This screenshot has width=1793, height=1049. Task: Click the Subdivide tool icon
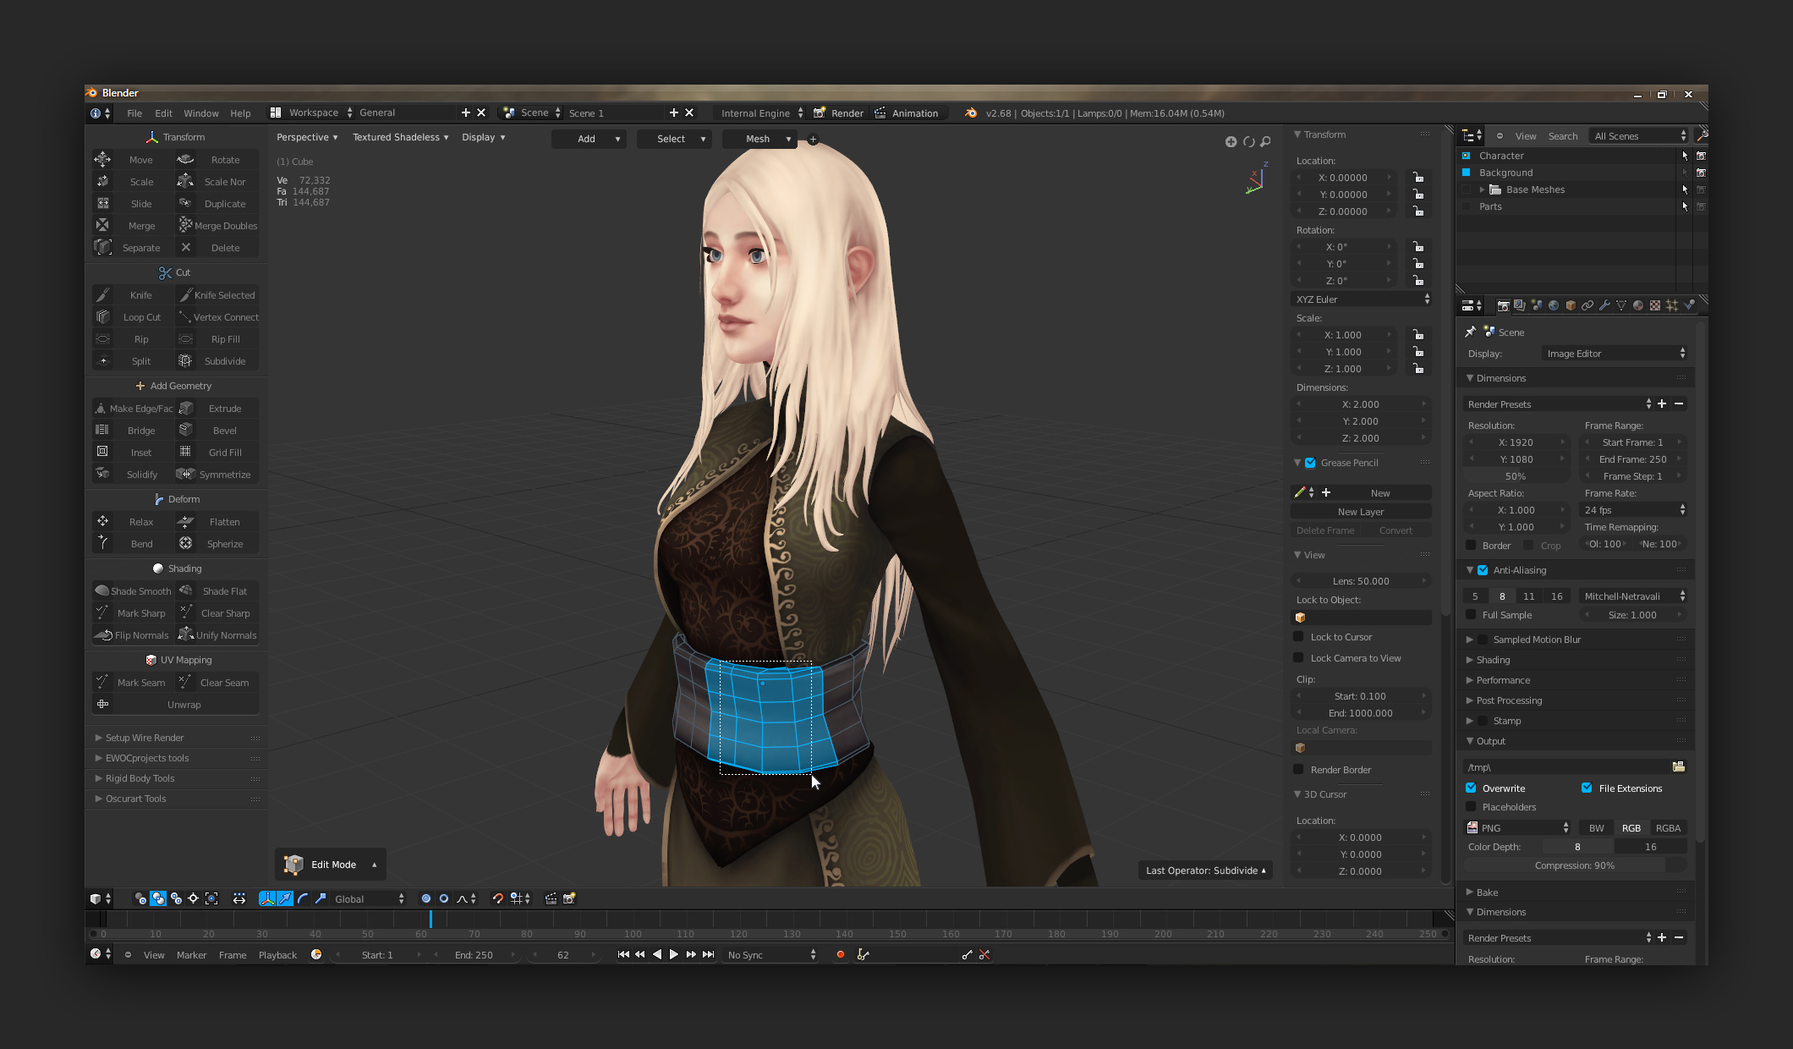point(185,361)
